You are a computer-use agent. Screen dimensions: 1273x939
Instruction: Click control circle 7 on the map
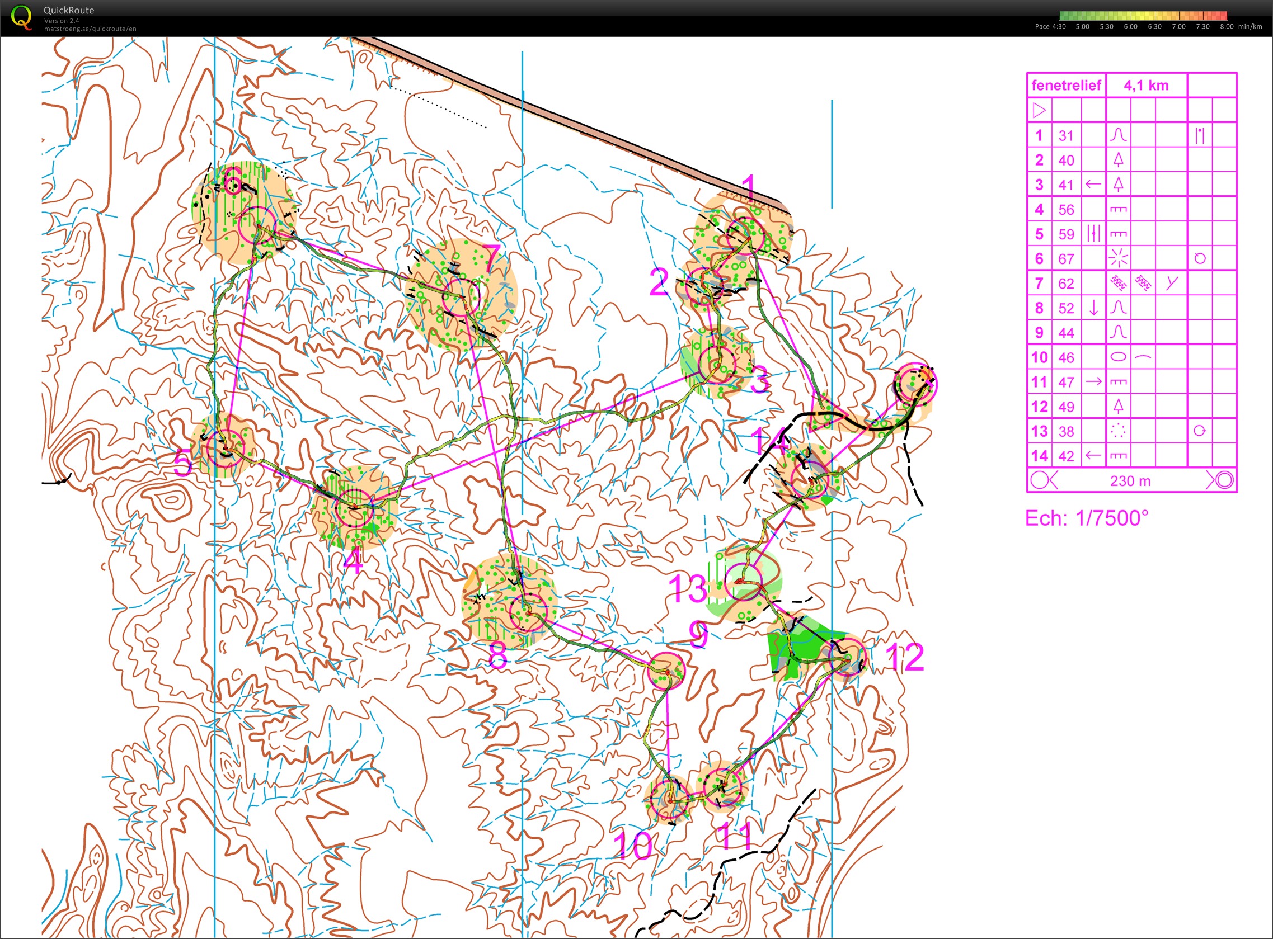[461, 296]
